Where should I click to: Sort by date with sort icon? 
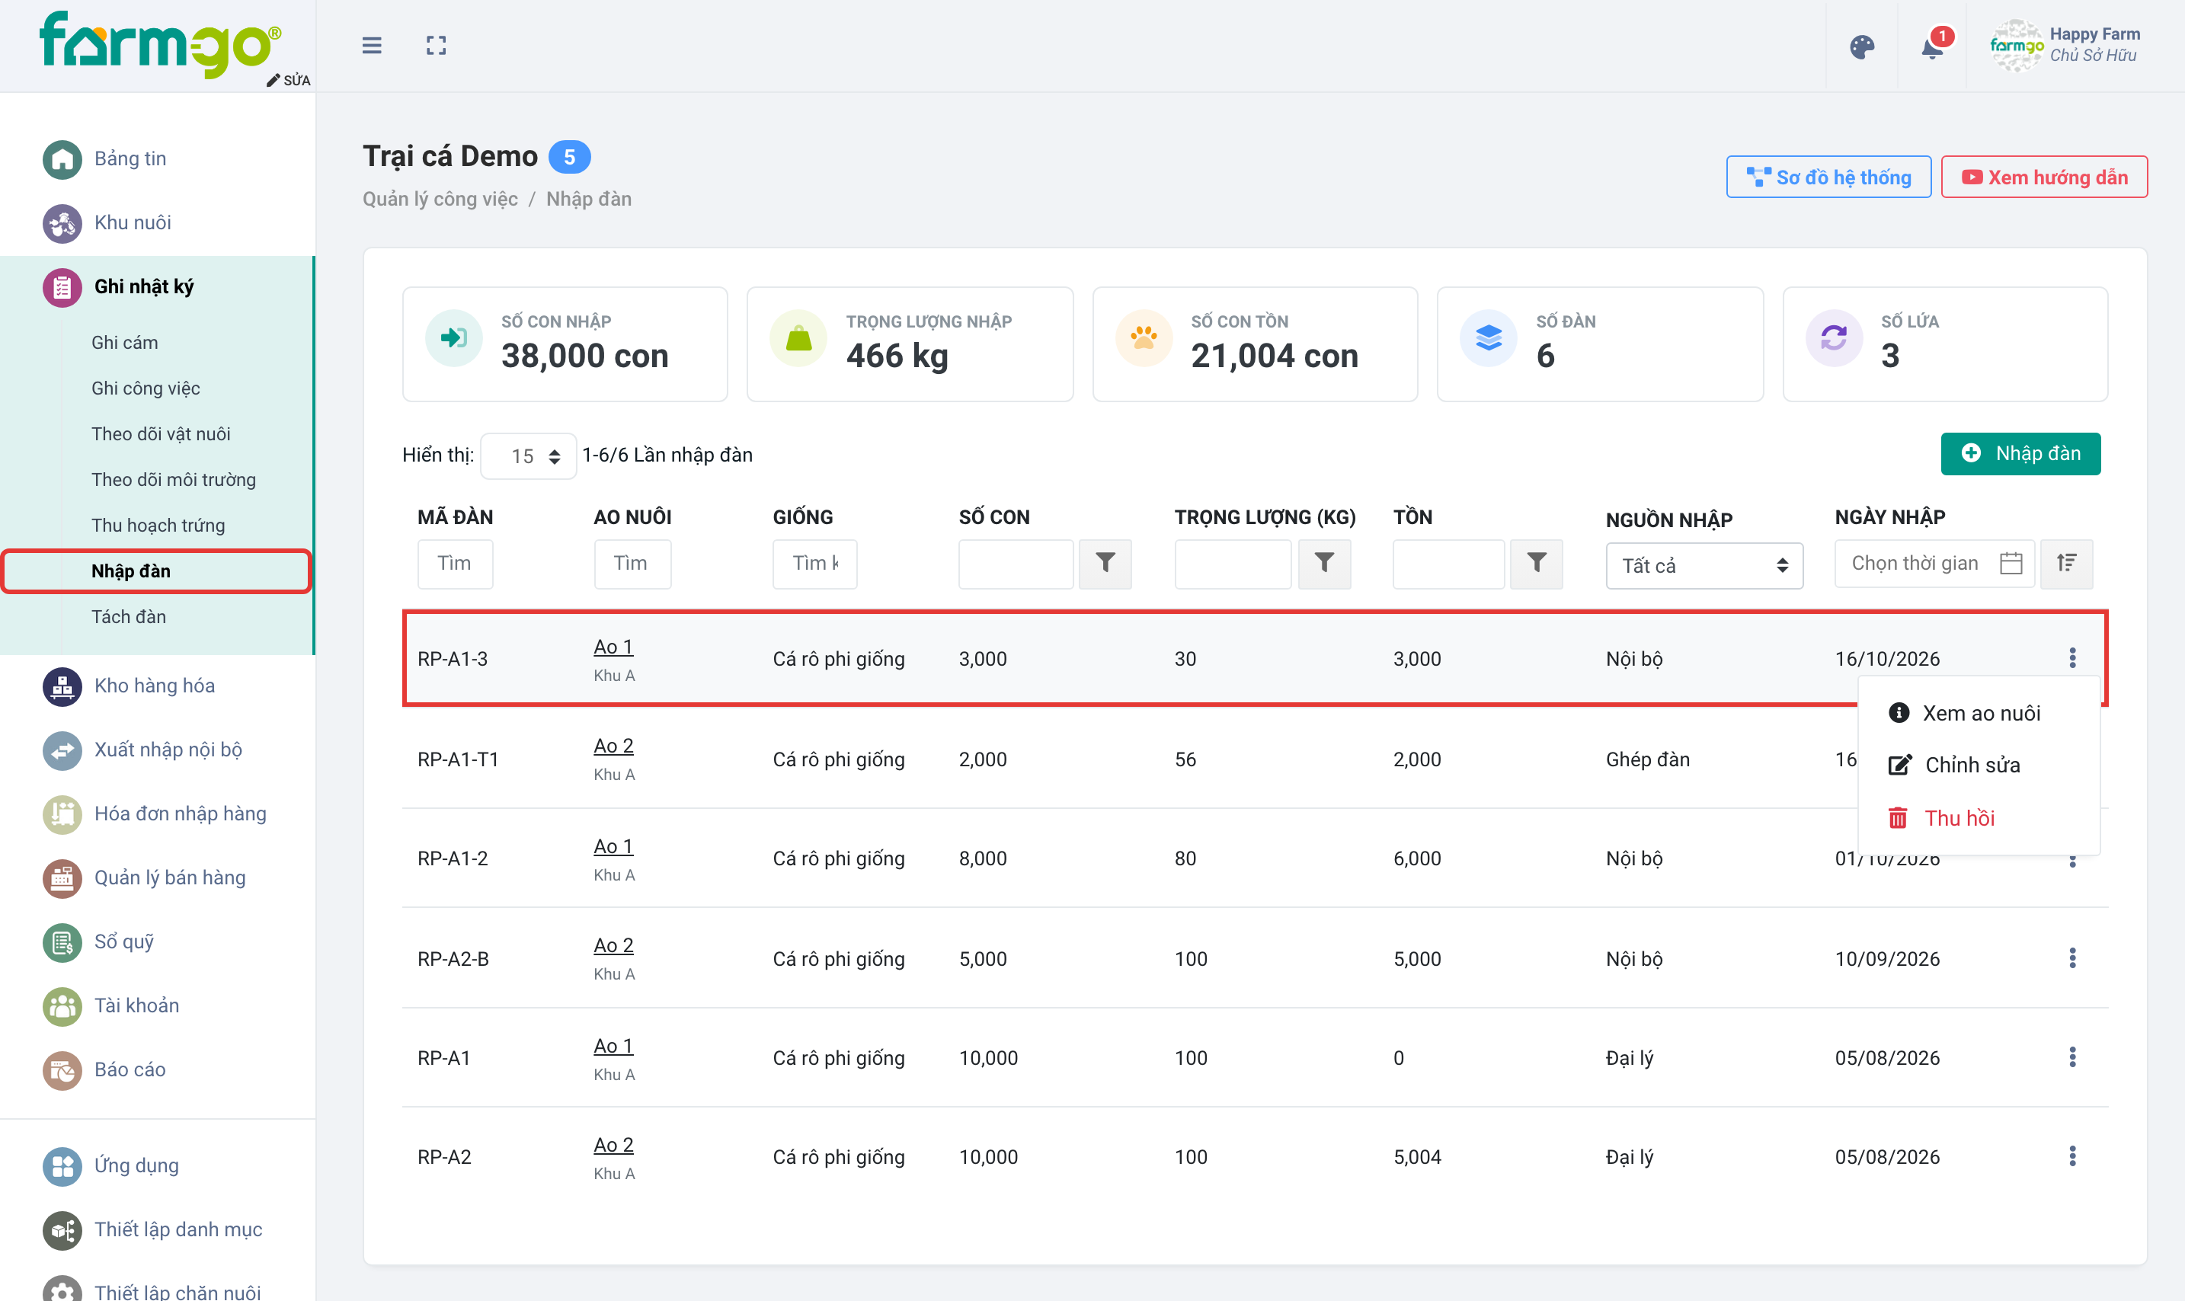[2065, 563]
